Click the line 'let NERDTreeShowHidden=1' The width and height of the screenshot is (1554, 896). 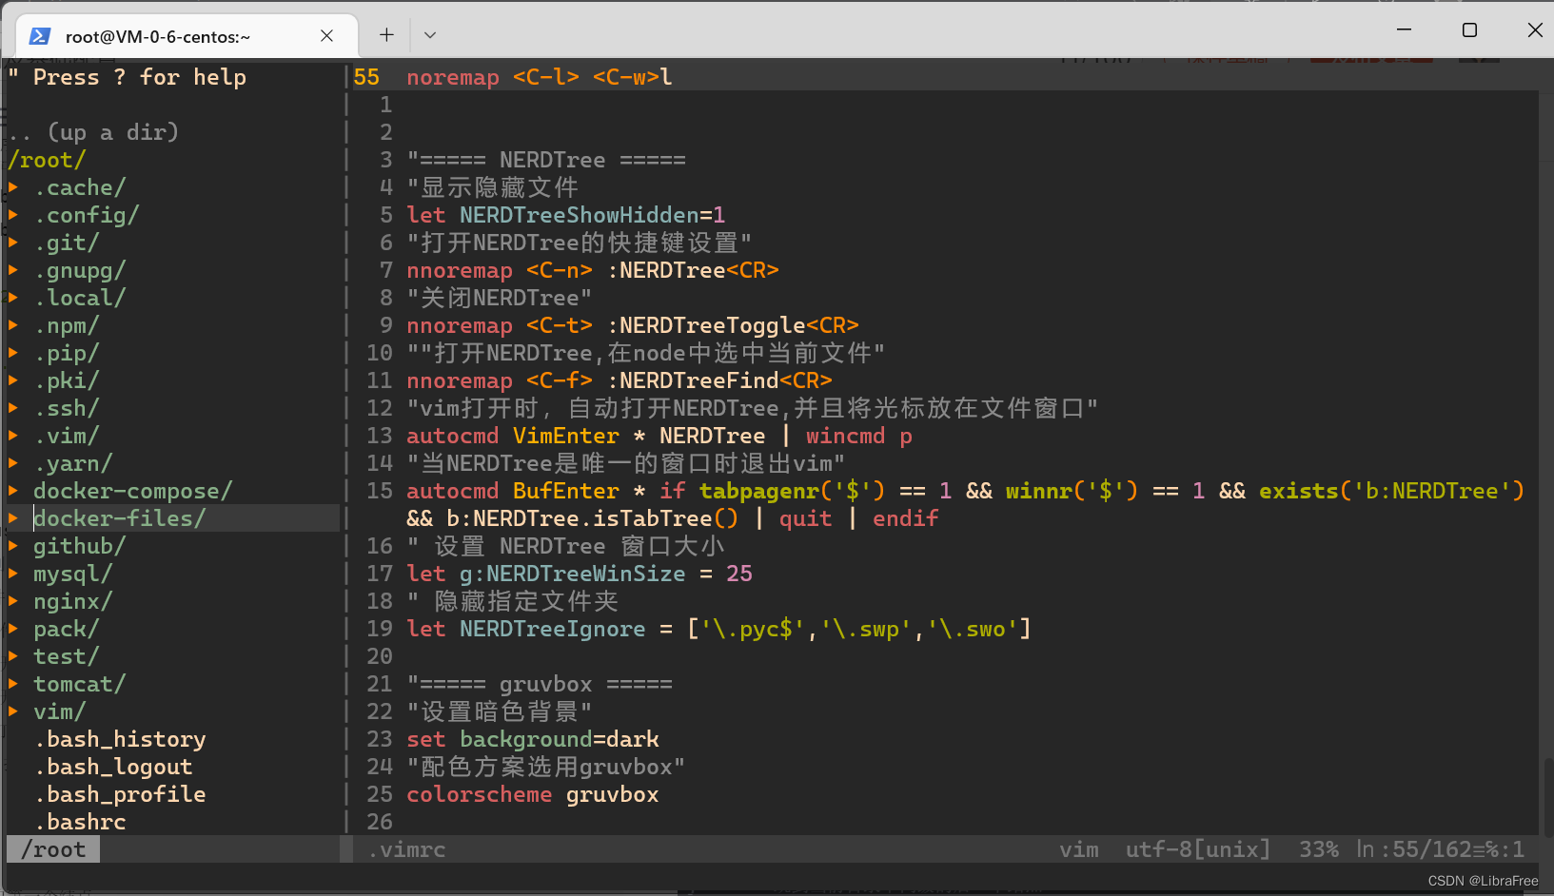pos(566,215)
